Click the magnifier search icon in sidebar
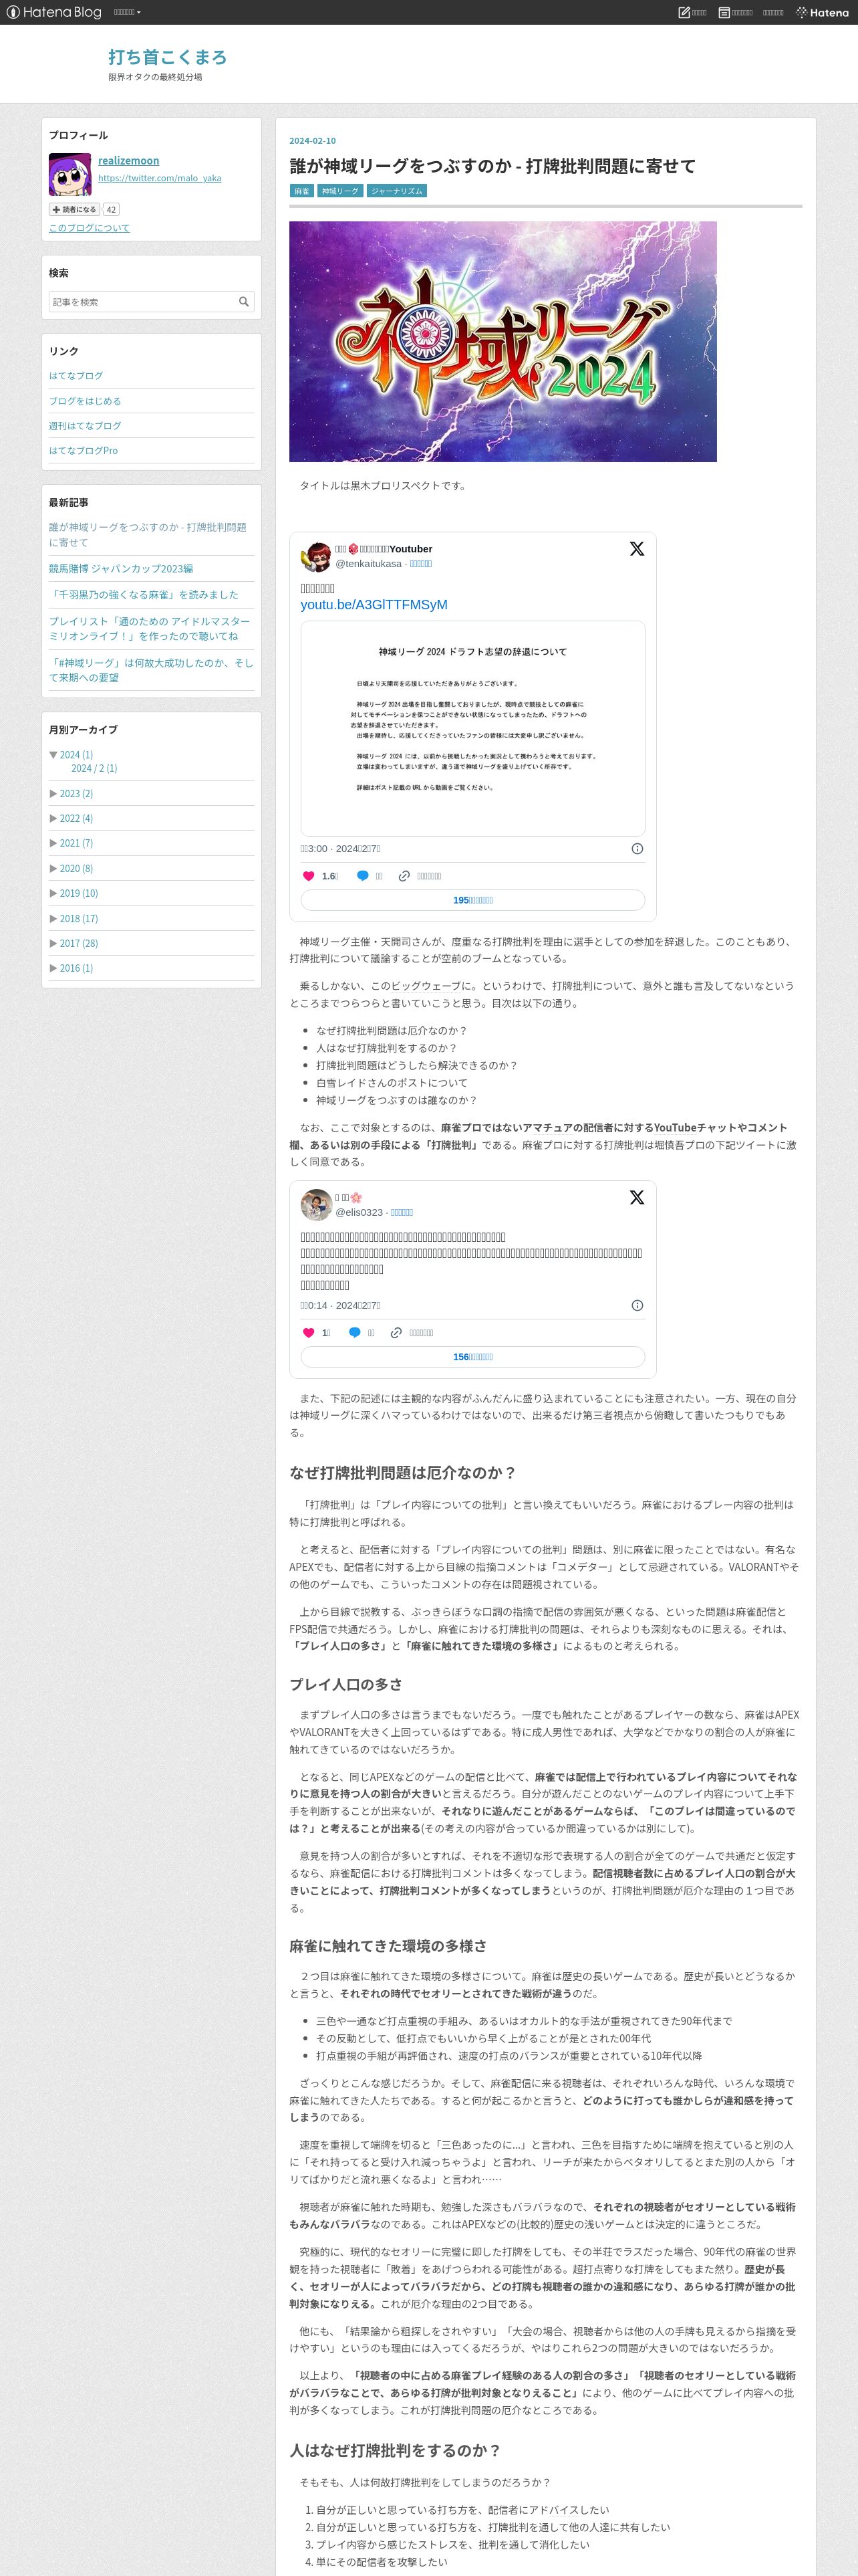The image size is (858, 2576). pos(244,301)
